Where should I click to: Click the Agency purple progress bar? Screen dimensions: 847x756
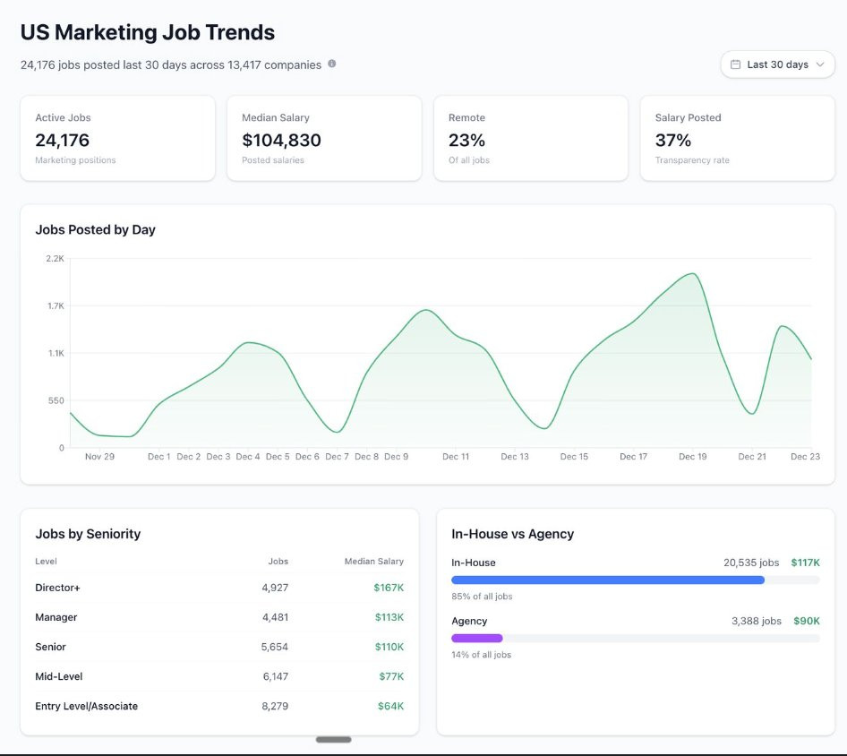[477, 638]
